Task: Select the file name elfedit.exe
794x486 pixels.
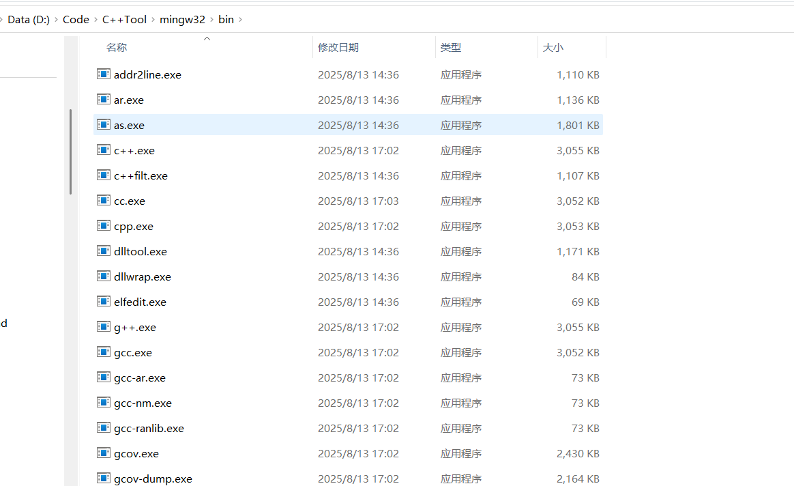Action: point(140,302)
